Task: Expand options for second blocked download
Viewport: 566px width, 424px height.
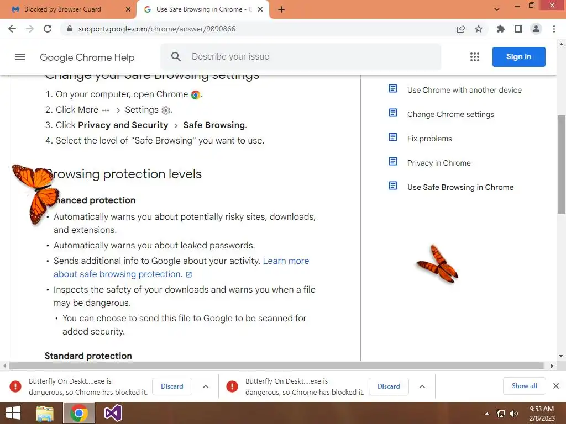Action: tap(422, 386)
